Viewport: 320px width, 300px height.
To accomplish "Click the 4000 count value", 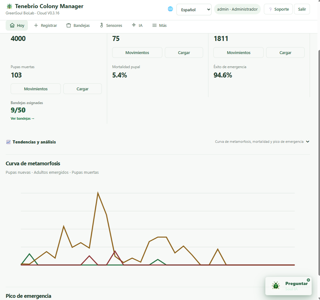I will (18, 38).
